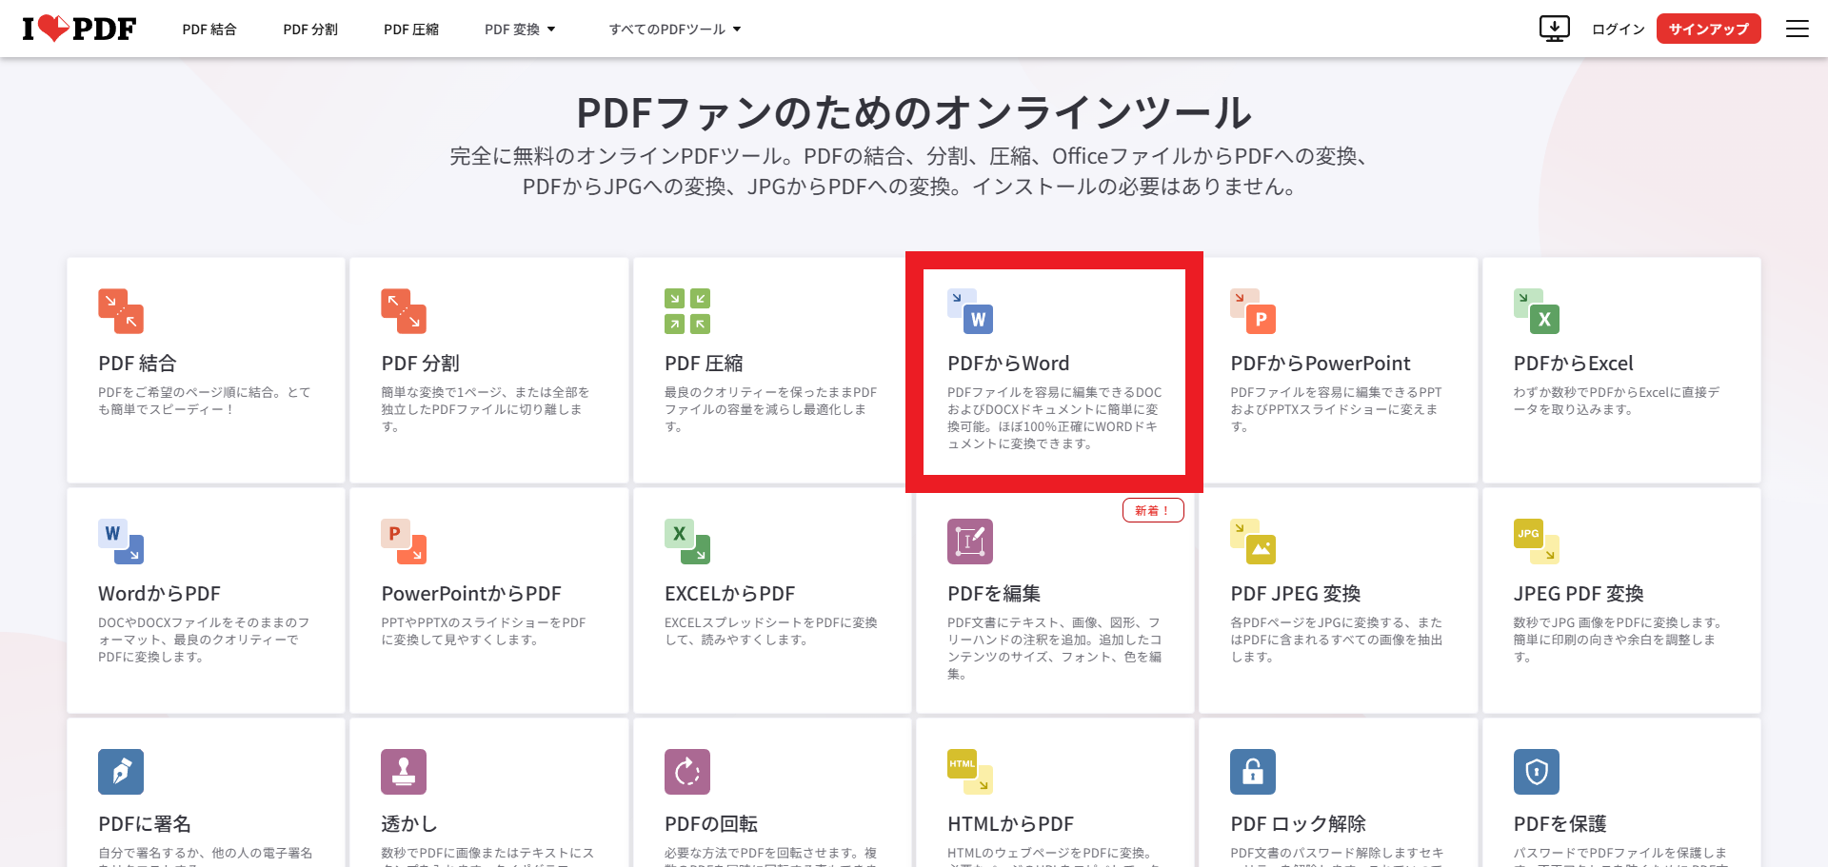Select the JPEG PDF 変換 icon
Screen dimensions: 1828x867
tap(1537, 542)
